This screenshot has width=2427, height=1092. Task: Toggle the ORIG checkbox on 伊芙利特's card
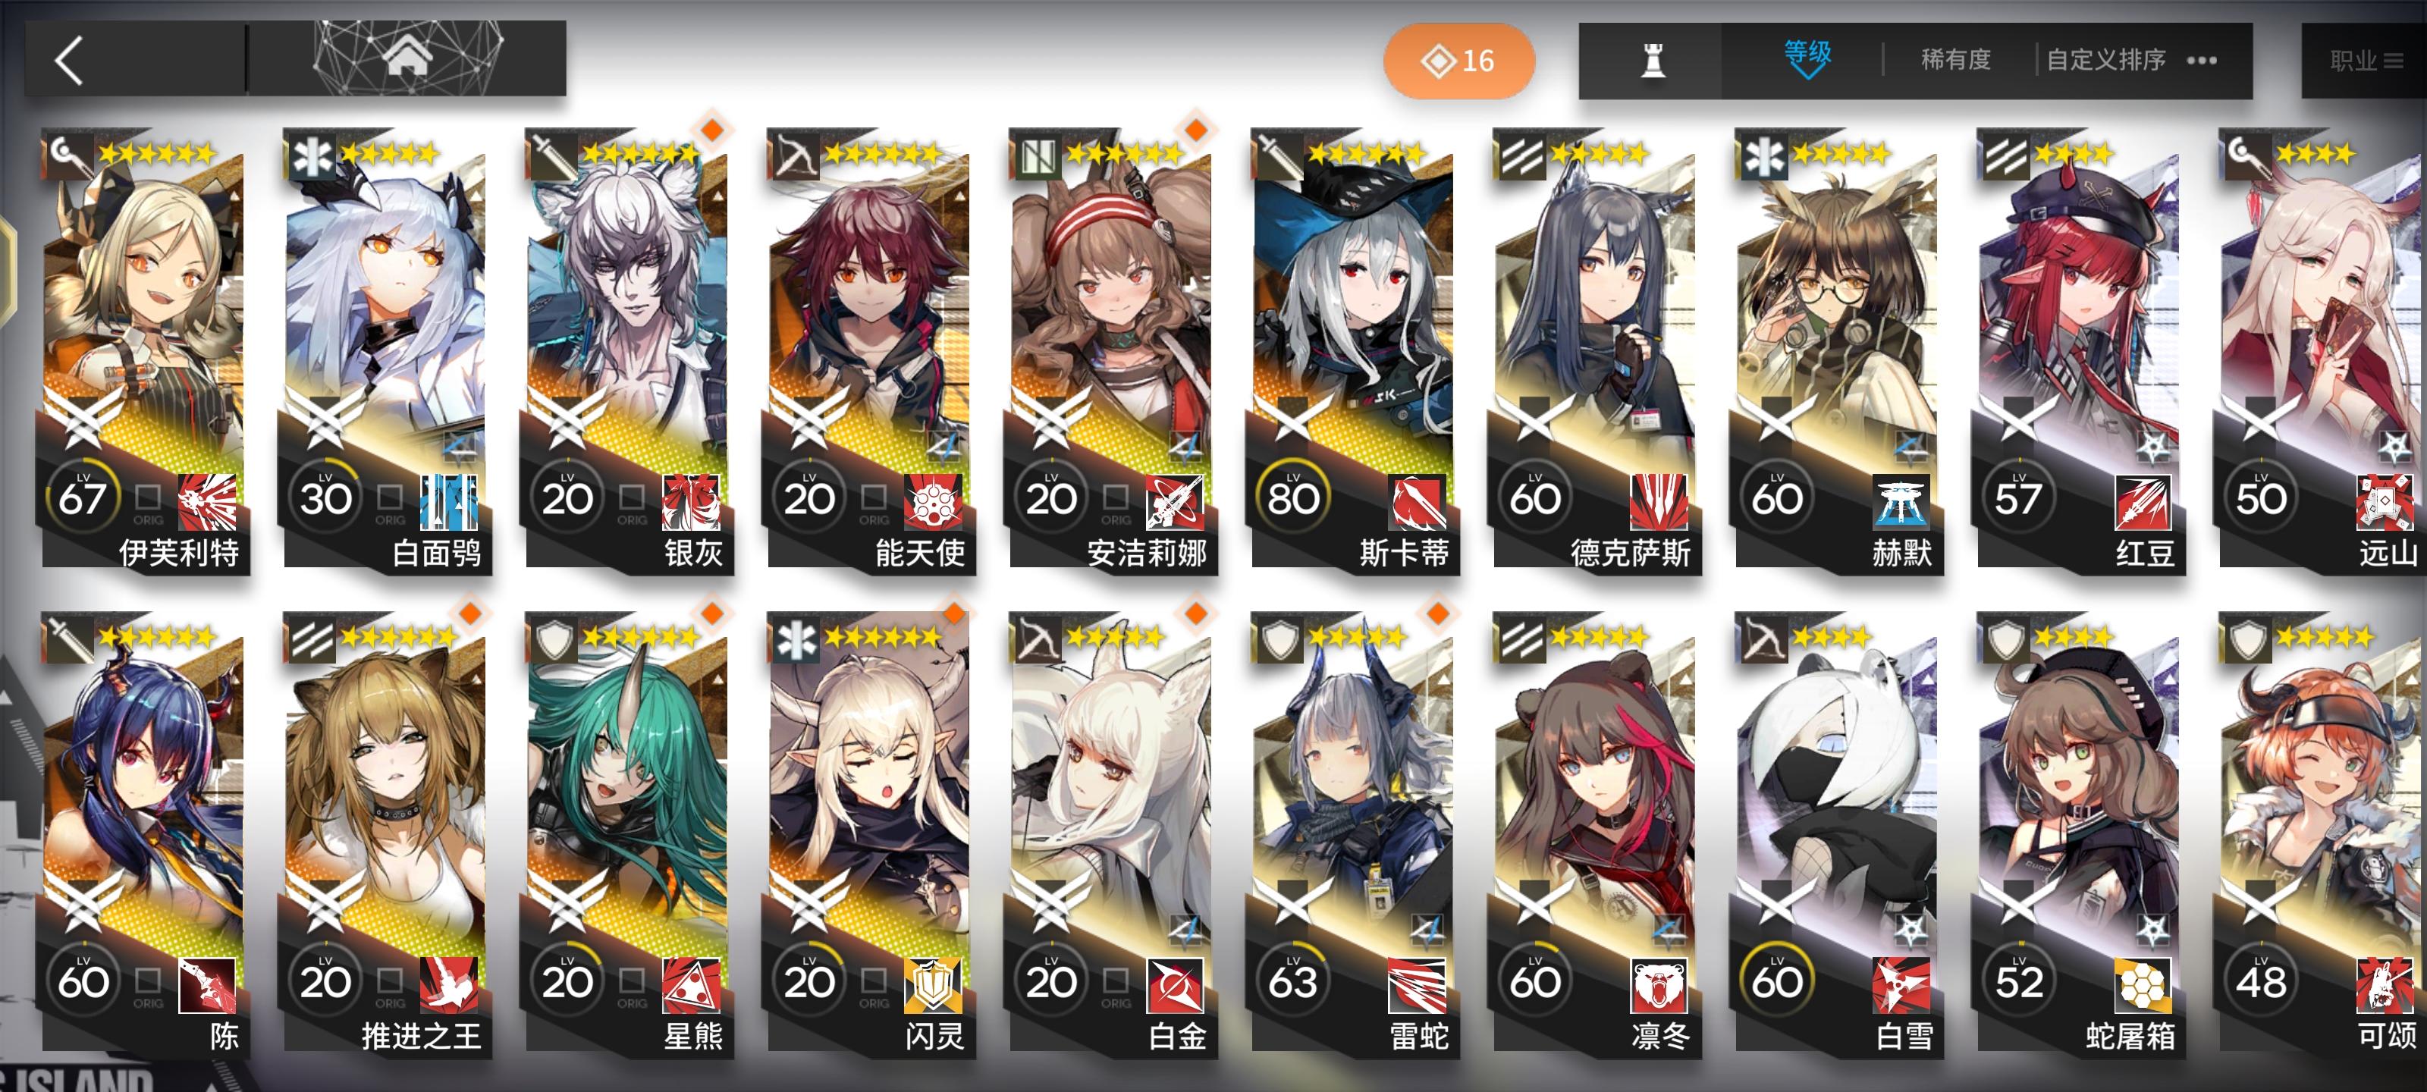148,497
